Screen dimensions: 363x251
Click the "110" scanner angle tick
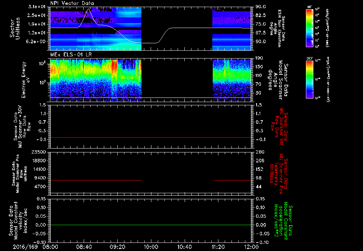point(259,76)
